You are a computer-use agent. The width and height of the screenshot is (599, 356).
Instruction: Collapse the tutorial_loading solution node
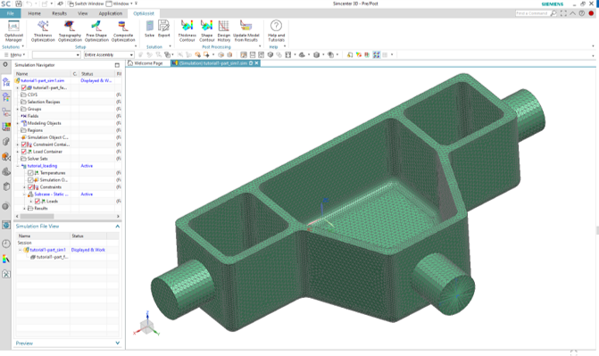(x=17, y=166)
